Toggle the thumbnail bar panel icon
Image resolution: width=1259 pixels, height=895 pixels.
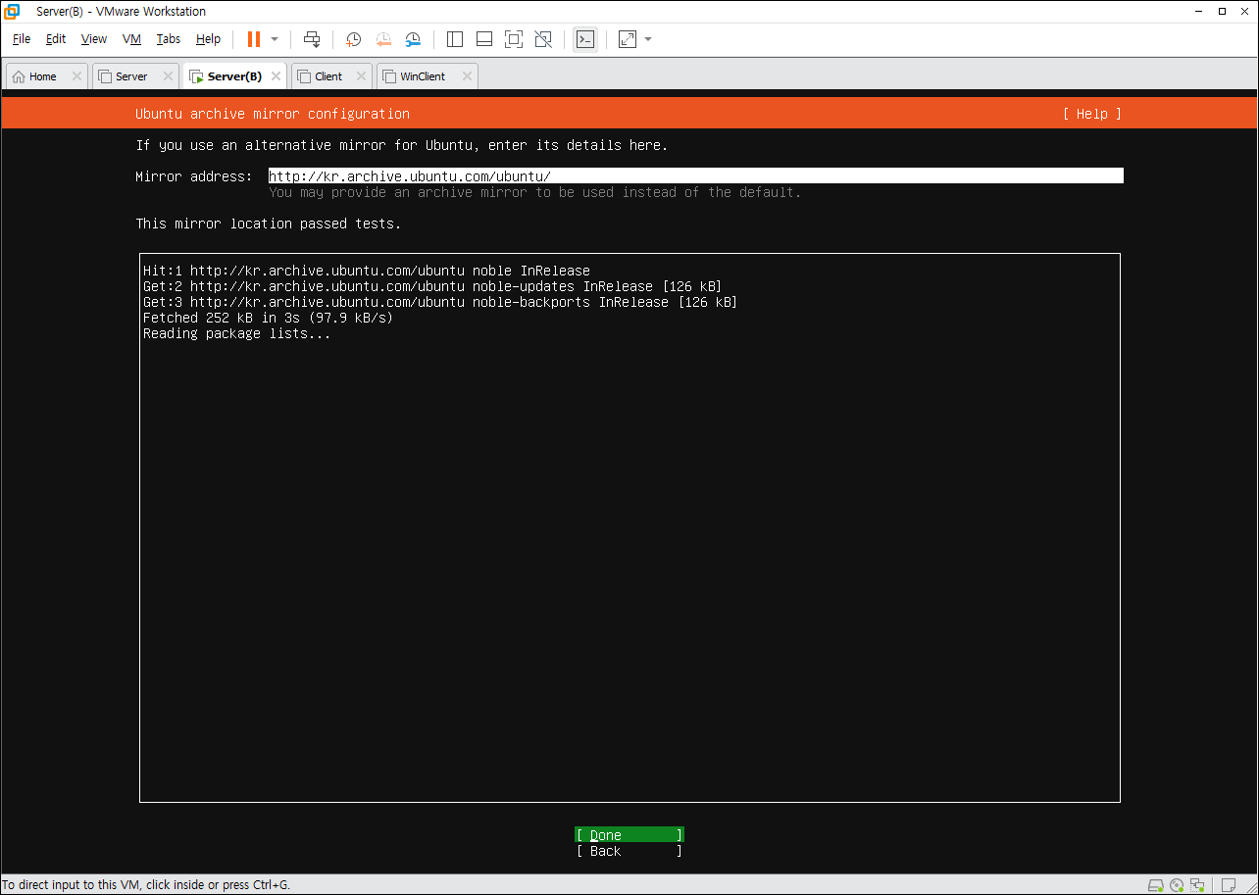tap(484, 39)
